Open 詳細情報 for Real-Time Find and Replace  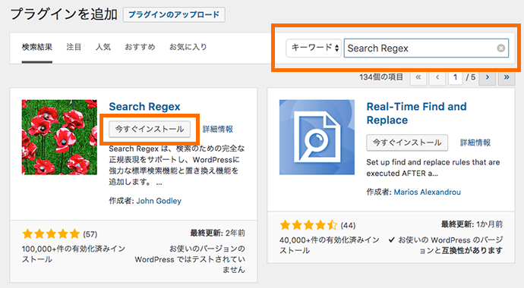(475, 143)
